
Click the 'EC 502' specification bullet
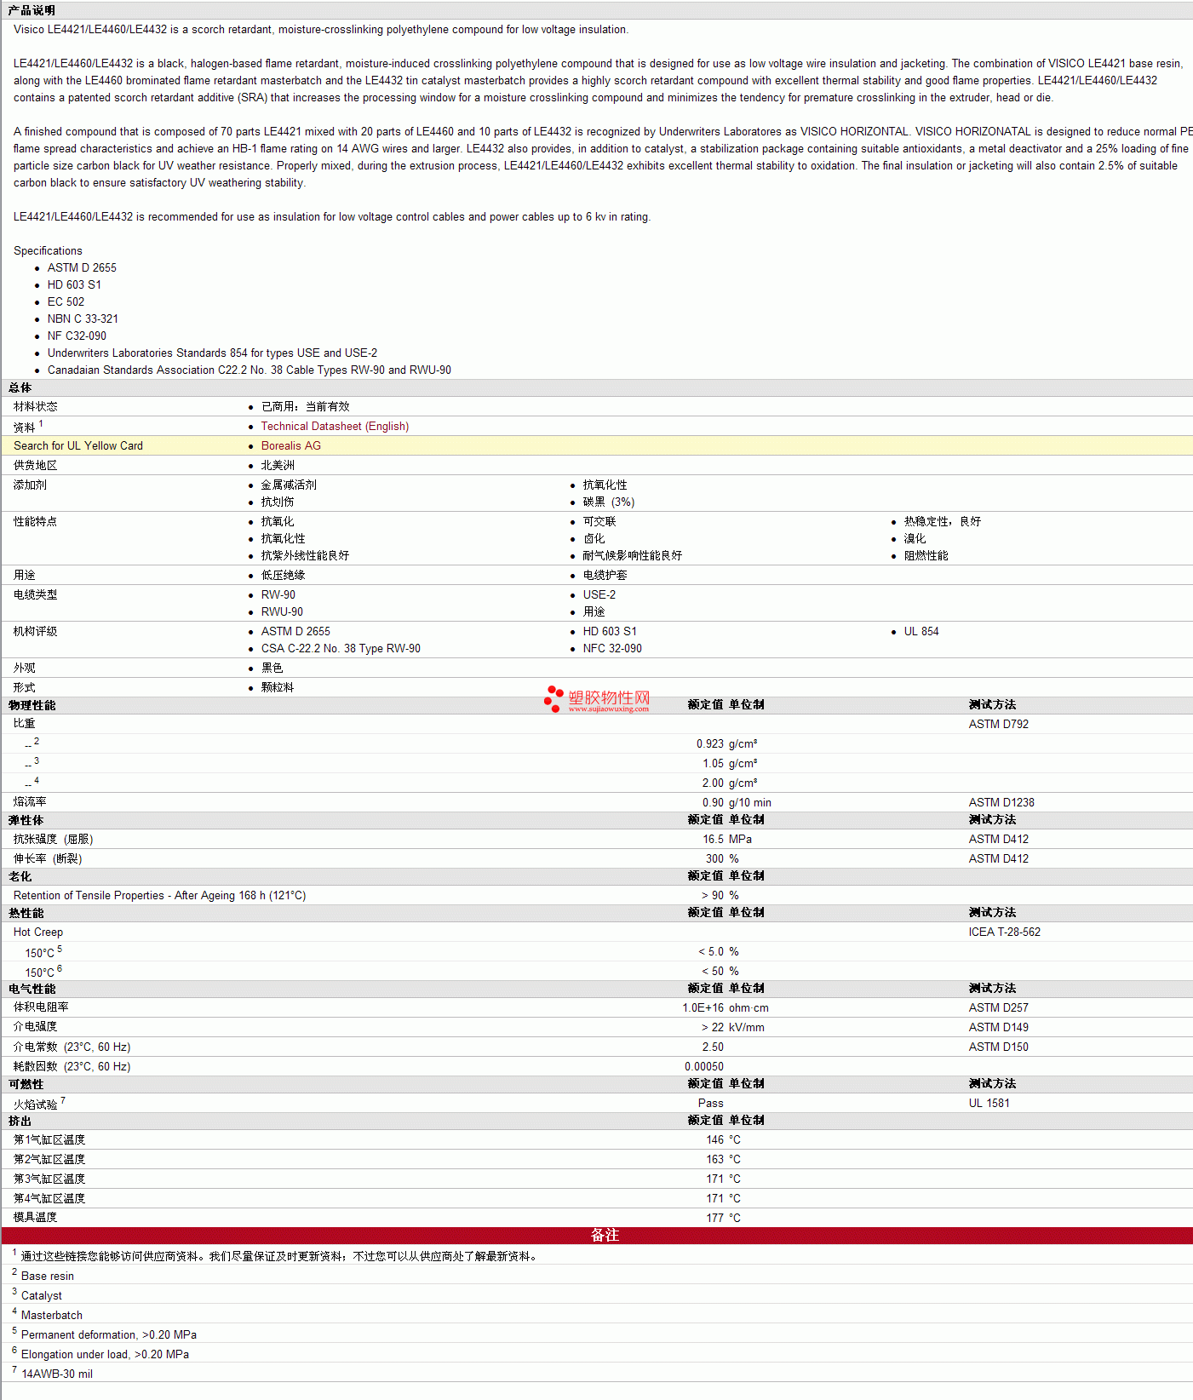66,302
